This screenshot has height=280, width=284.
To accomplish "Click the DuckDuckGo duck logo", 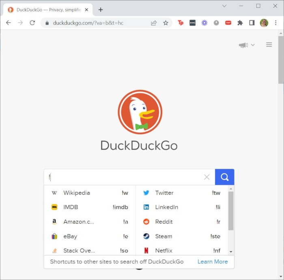I will coord(140,112).
